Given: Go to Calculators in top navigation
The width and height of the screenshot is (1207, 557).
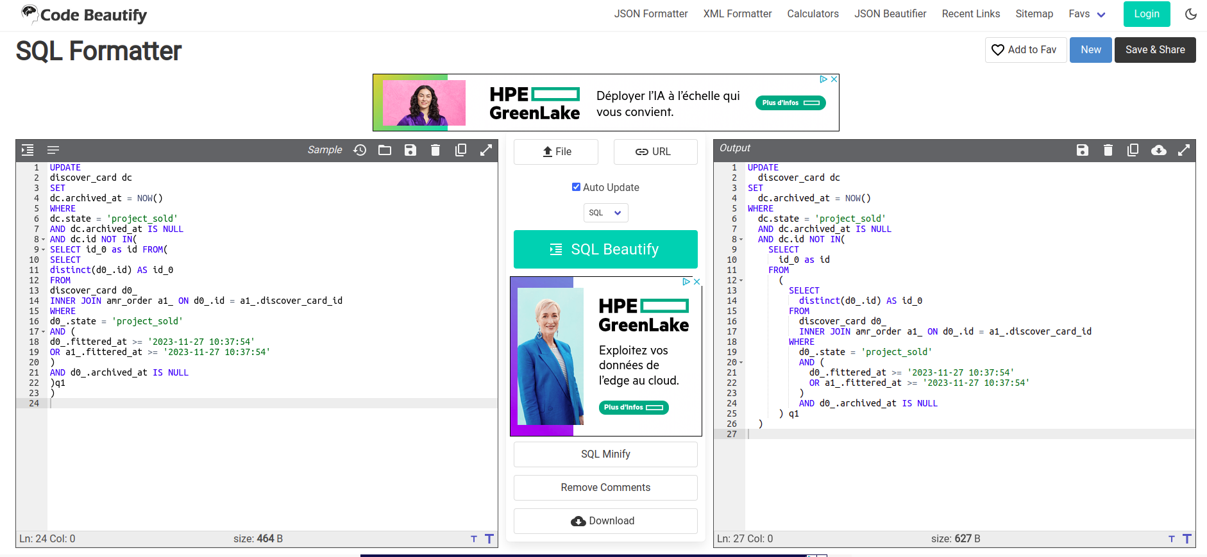Looking at the screenshot, I should (x=813, y=14).
